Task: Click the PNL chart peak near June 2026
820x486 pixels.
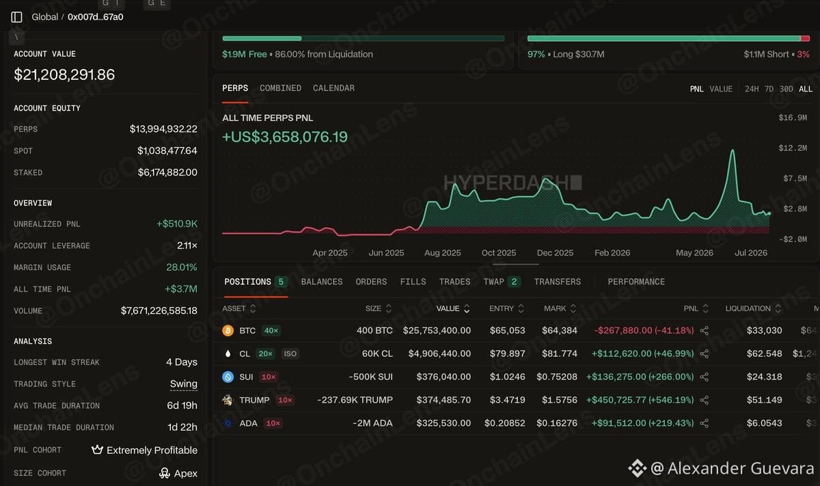Action: click(x=733, y=152)
